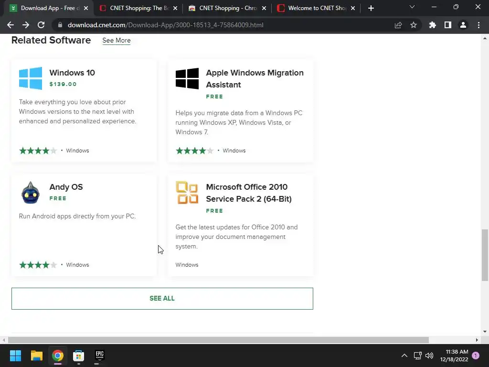
Task: Open Epic Games launcher from taskbar
Action: 99,356
